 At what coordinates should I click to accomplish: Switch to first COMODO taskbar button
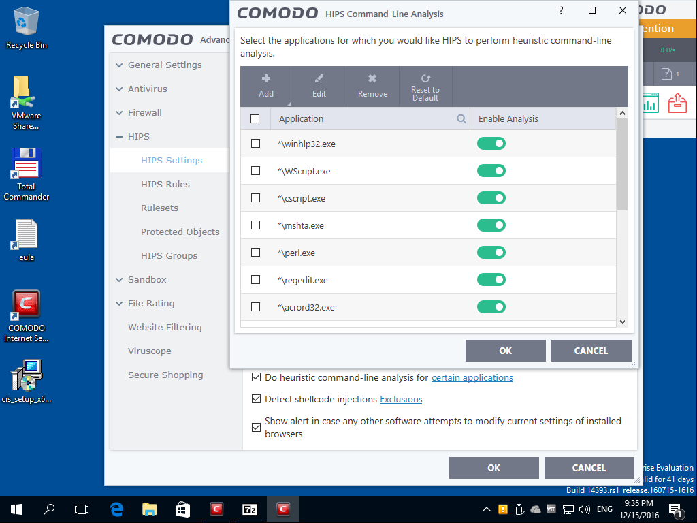point(216,509)
